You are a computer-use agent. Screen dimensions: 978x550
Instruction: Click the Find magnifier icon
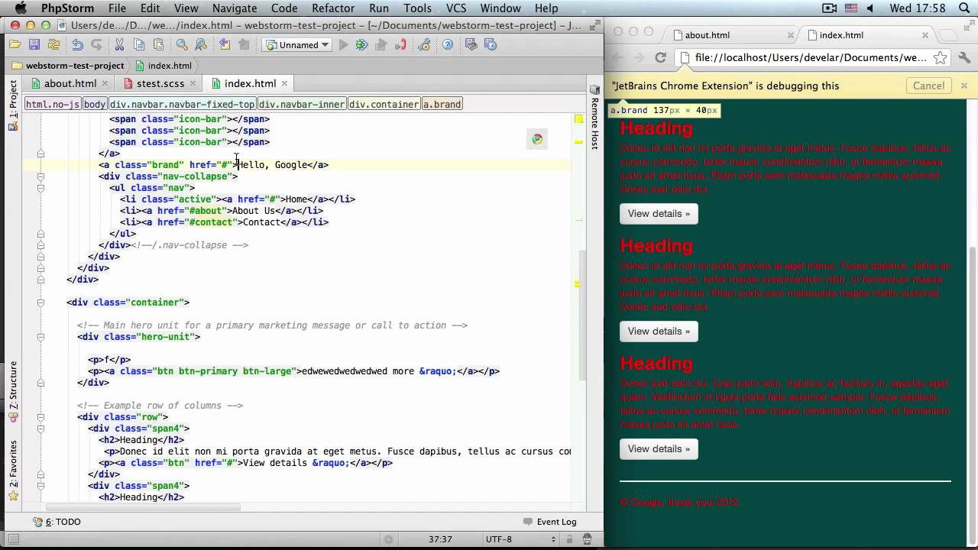coord(182,45)
